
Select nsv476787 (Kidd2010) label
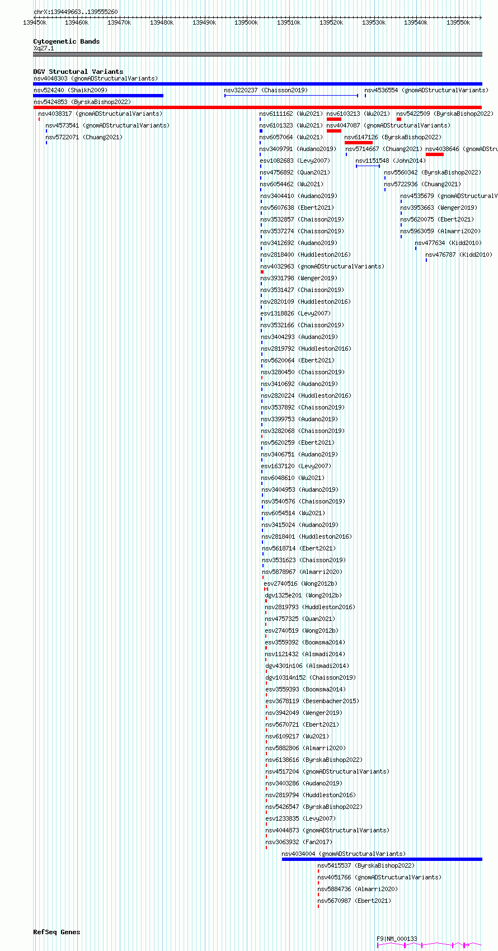coord(459,255)
